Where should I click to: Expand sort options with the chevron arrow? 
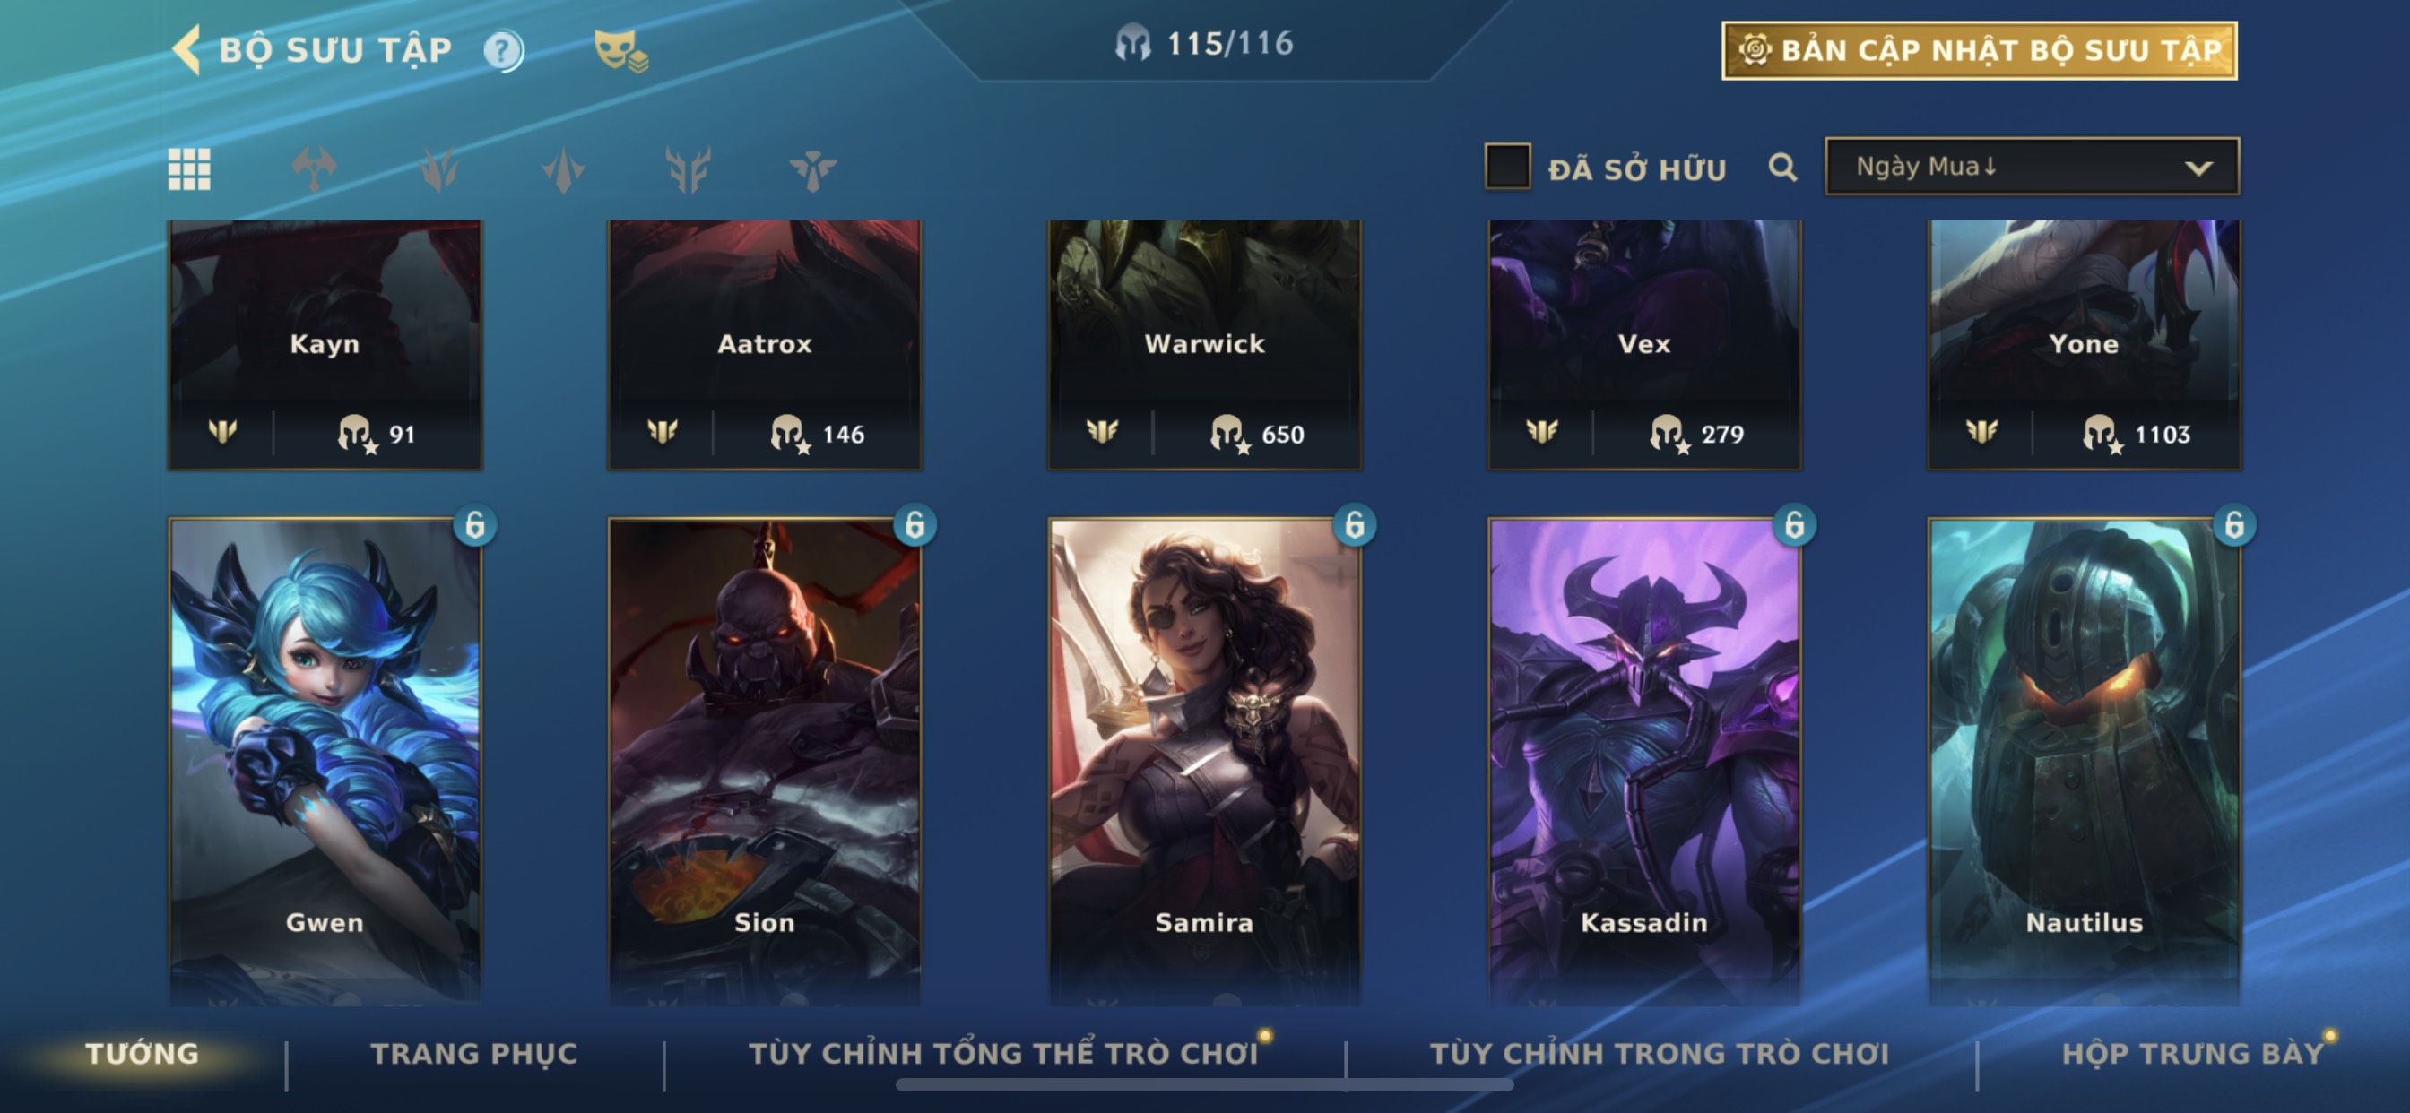(2198, 168)
